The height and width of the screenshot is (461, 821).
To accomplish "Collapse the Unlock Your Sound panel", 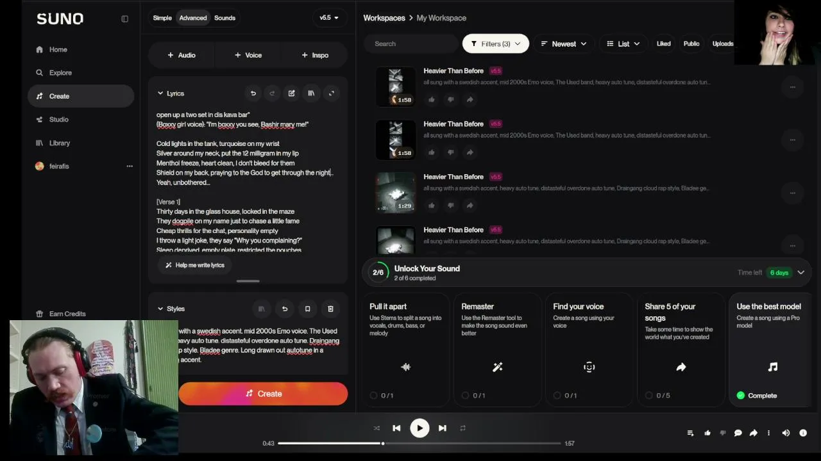I will [x=801, y=273].
